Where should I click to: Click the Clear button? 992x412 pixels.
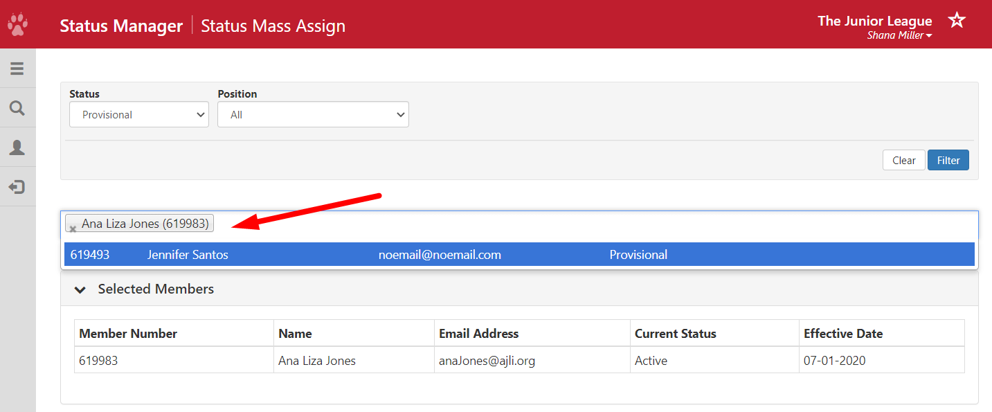pos(903,160)
